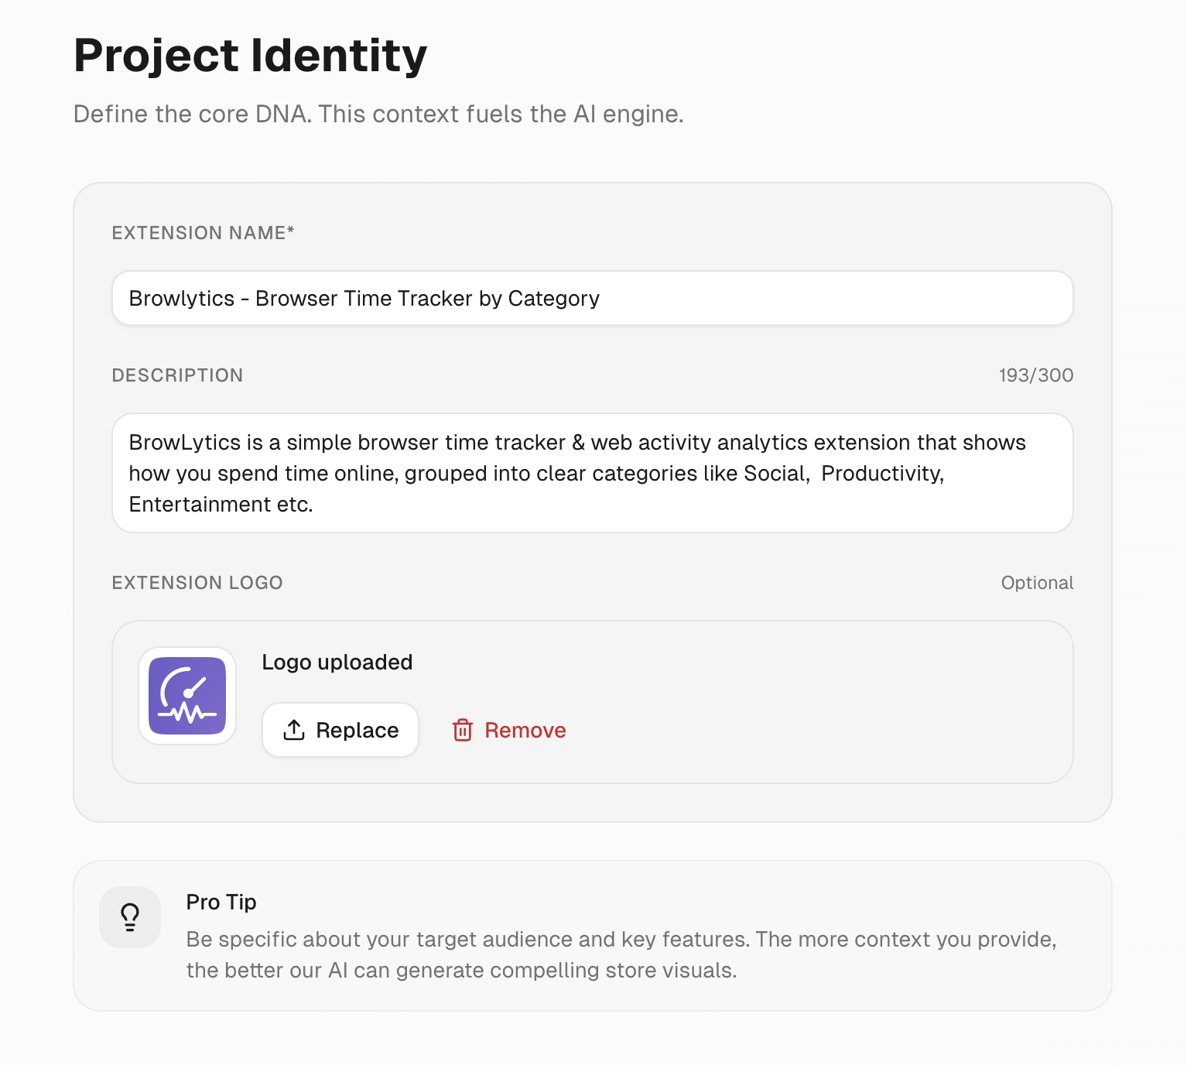Remove the uploaded extension logo
Screen dimensions: 1187x1065
[508, 730]
